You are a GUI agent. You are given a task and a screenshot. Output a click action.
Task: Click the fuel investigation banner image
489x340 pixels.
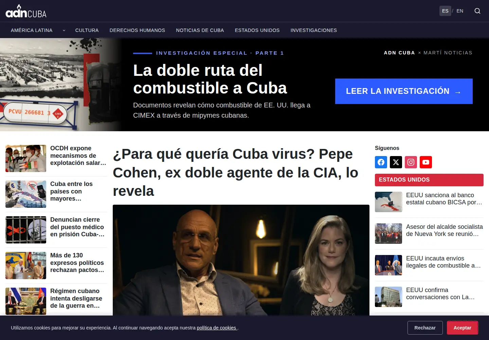pyautogui.click(x=61, y=85)
